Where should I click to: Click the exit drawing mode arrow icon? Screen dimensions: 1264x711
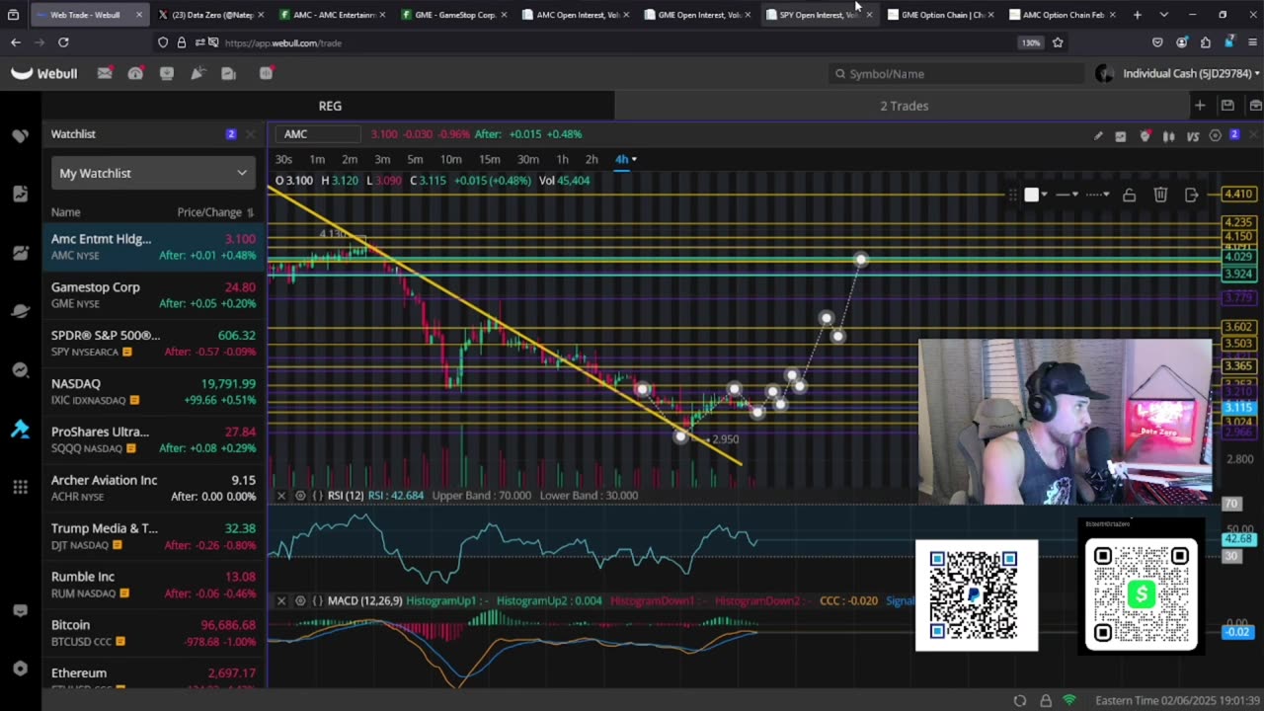[x=1192, y=196]
